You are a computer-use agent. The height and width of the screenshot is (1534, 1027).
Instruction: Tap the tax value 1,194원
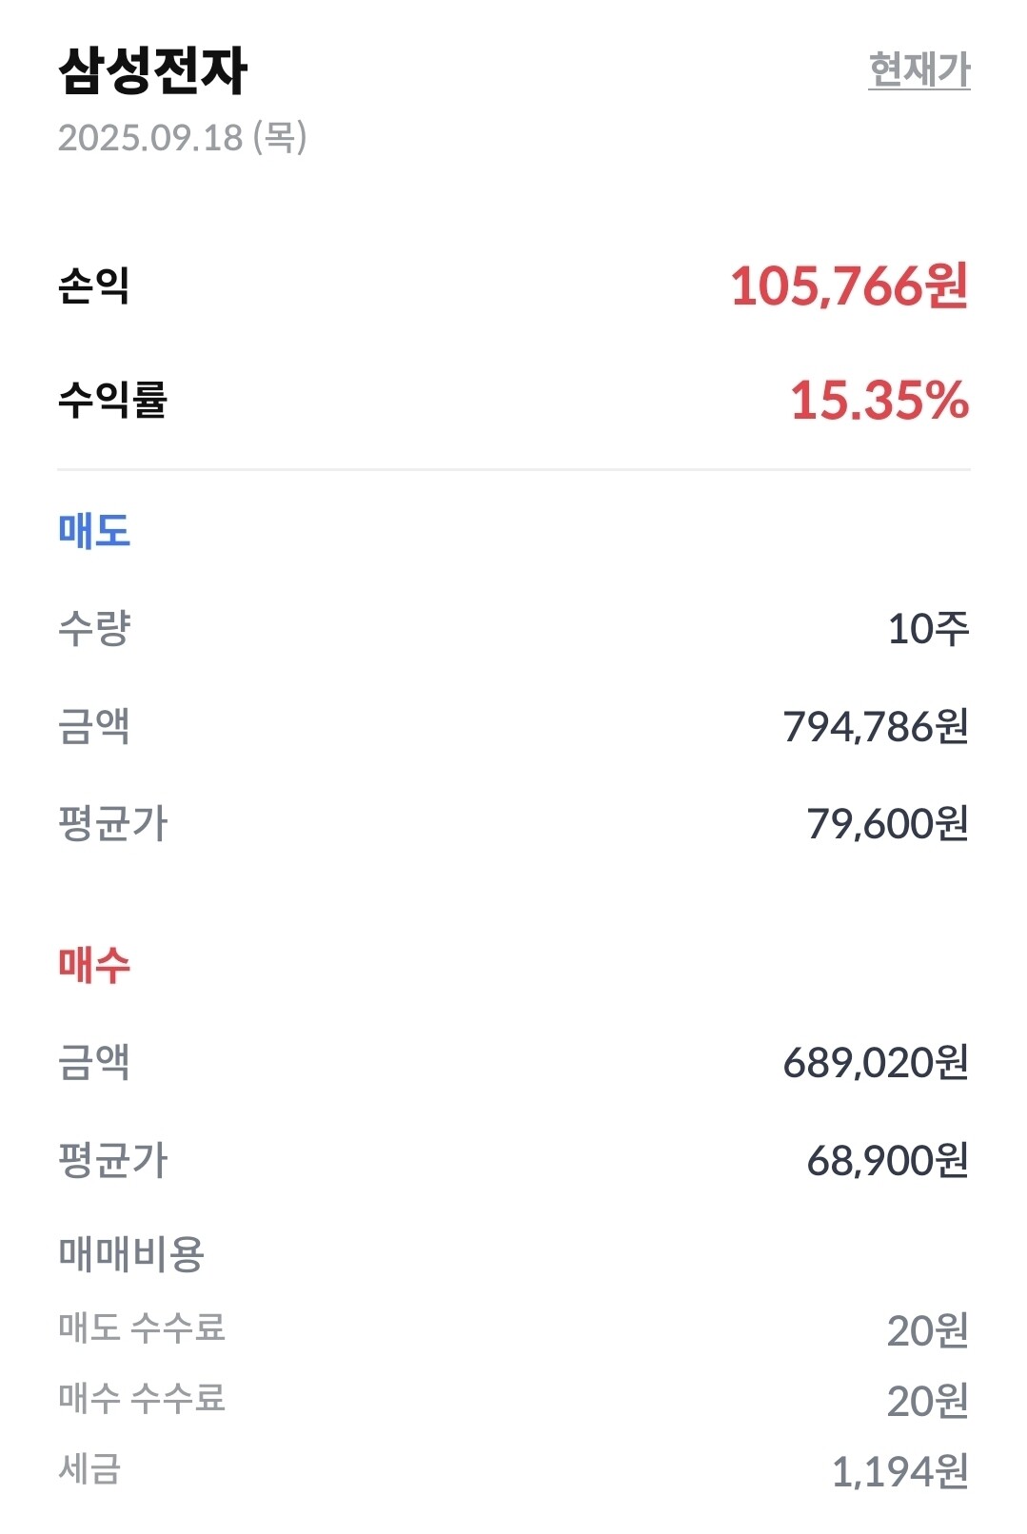[x=899, y=1472]
